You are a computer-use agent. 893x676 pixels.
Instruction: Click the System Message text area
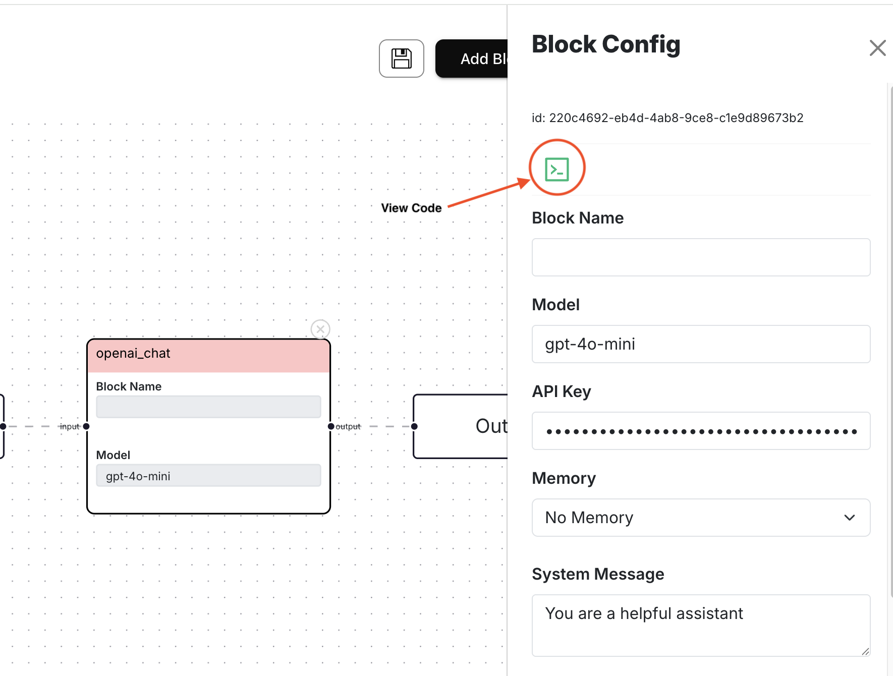(x=700, y=625)
